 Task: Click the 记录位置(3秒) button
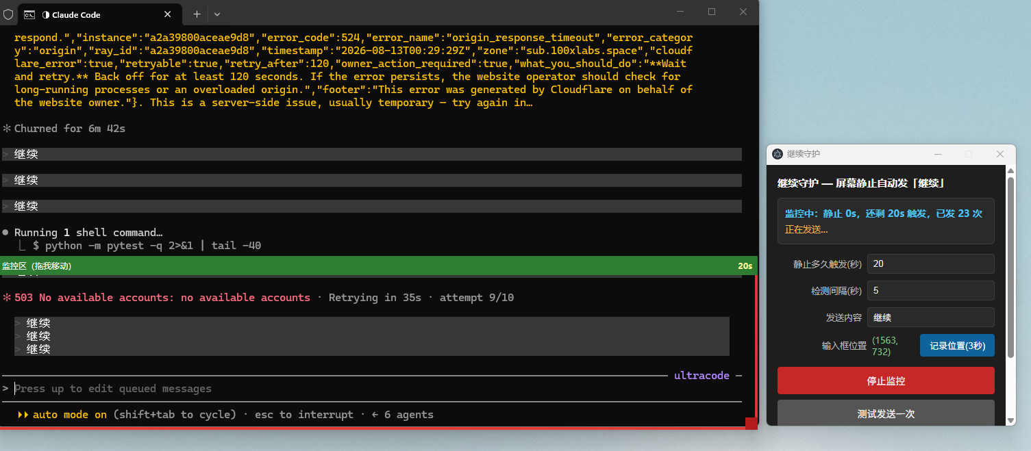pos(957,346)
